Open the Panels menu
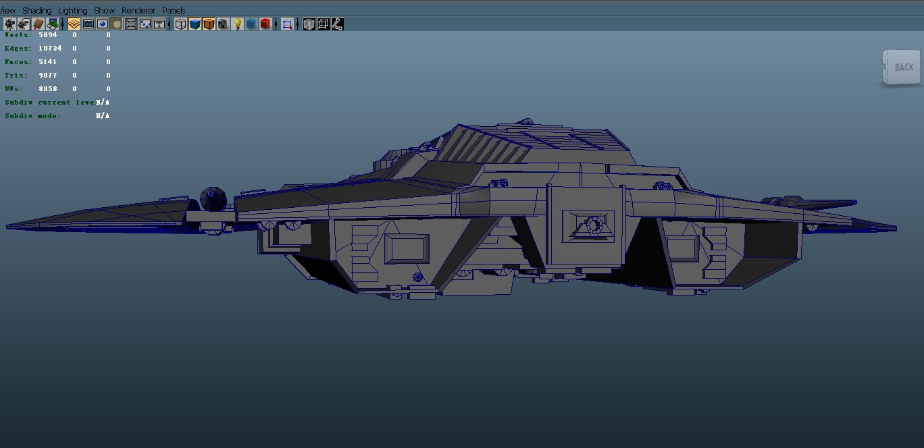 (174, 10)
